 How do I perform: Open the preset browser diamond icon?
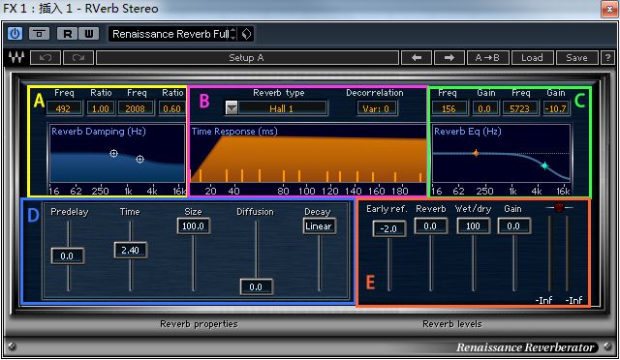click(x=246, y=34)
